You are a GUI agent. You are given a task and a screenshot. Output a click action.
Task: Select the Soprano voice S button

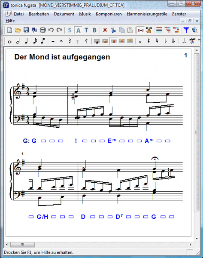70,30
